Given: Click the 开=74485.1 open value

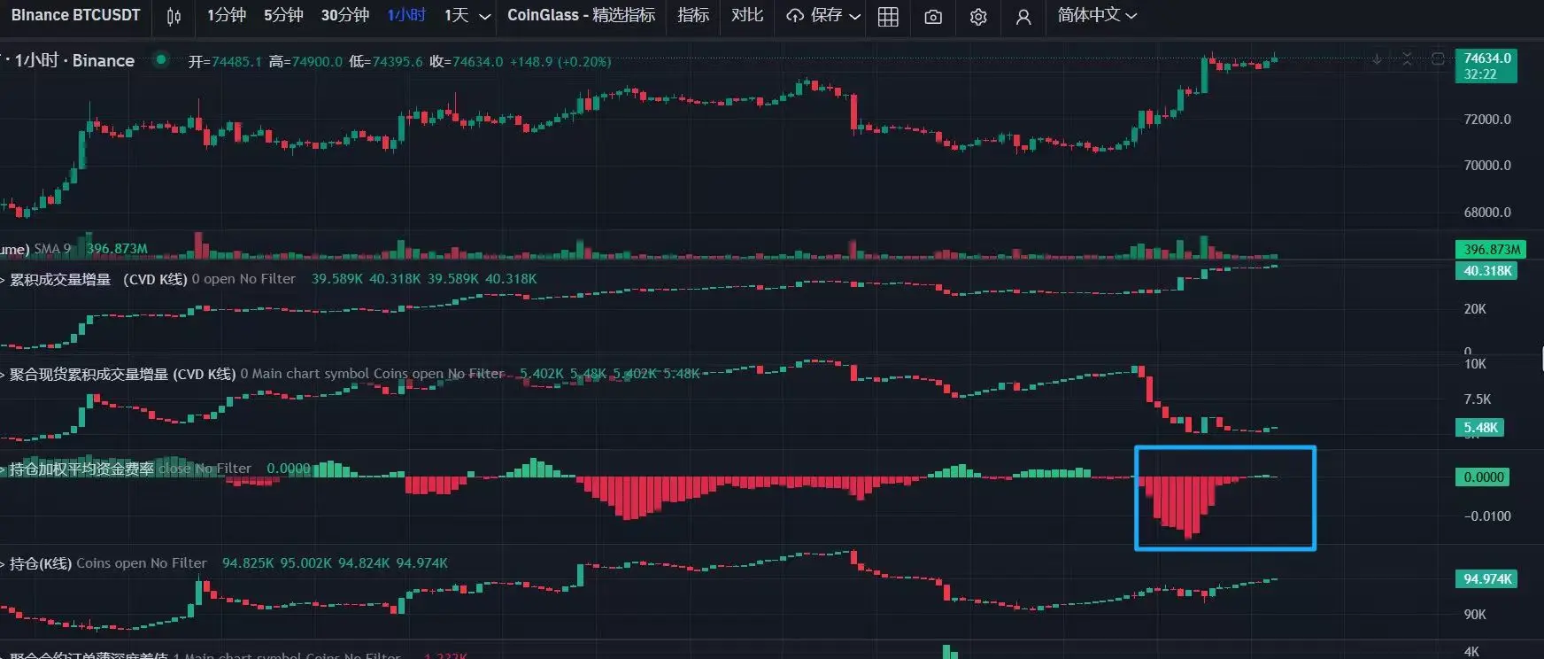Looking at the screenshot, I should pos(225,62).
